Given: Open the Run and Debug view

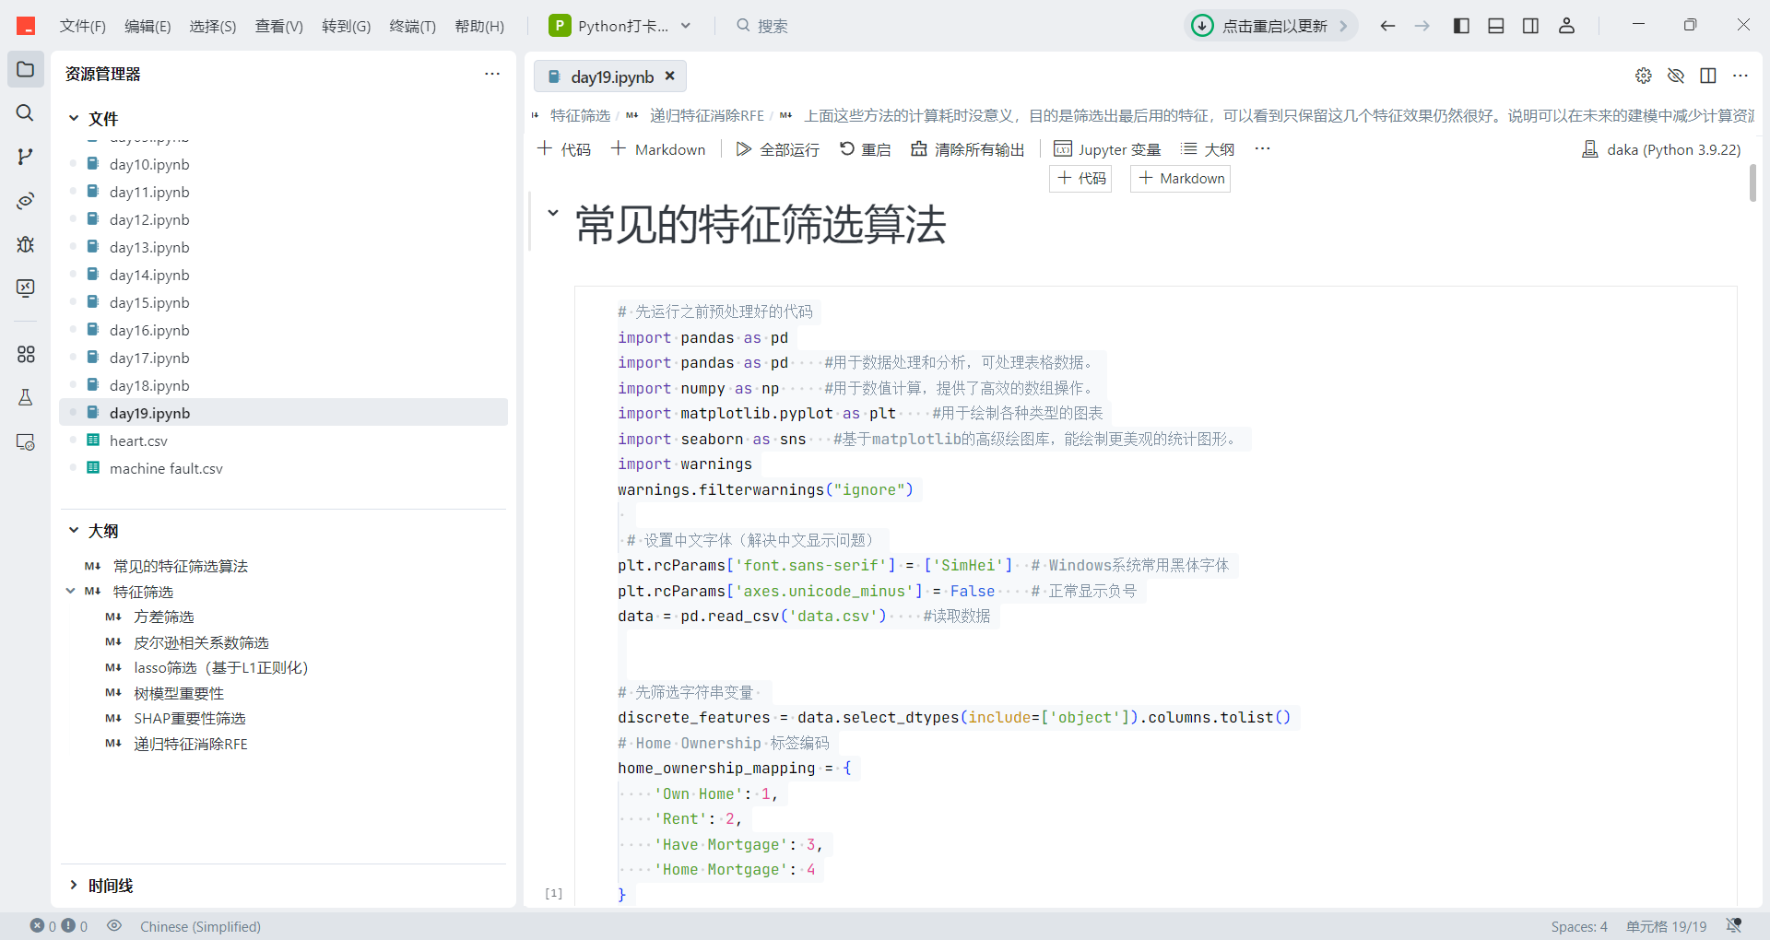Looking at the screenshot, I should click(25, 244).
